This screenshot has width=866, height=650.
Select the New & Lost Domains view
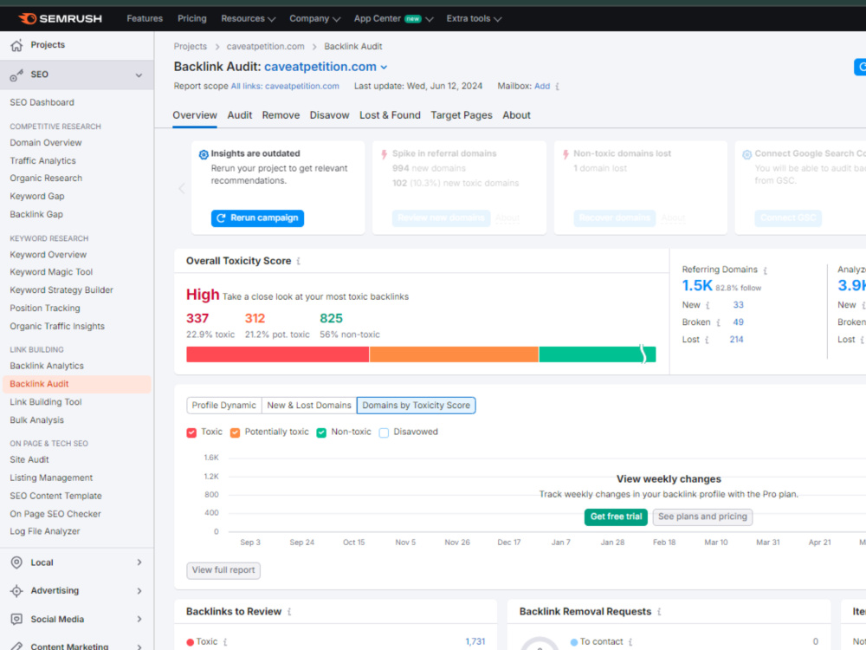click(309, 405)
